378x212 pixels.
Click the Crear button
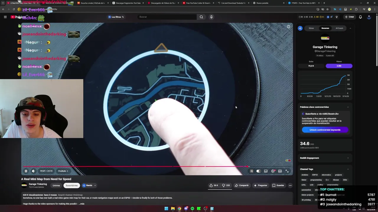(x=349, y=17)
